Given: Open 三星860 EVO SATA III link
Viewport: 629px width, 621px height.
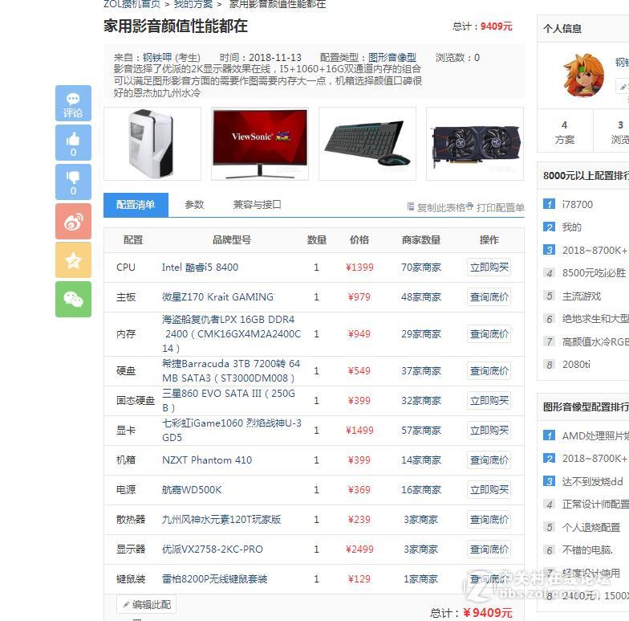Looking at the screenshot, I should click(x=229, y=400).
